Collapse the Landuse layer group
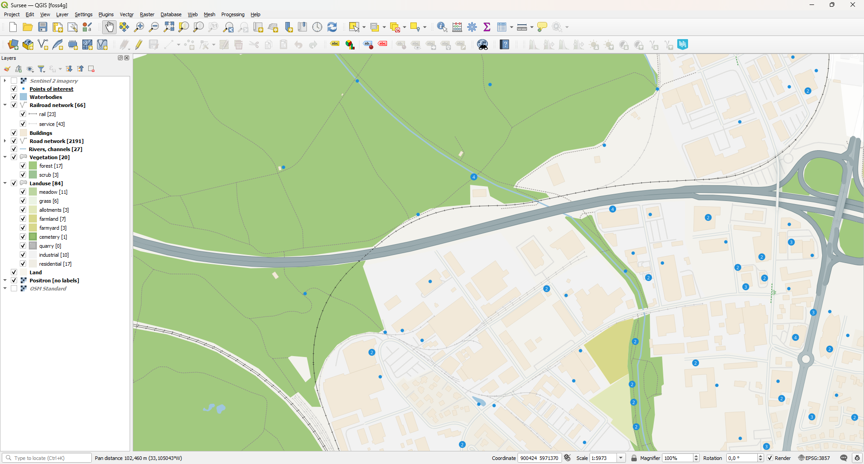 pos(5,183)
